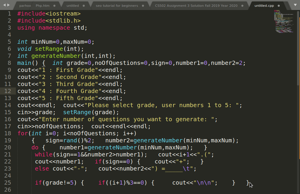The height and width of the screenshot is (194, 300).
Task: Close the Php.htm tab via dot
Action: tap(54, 6)
